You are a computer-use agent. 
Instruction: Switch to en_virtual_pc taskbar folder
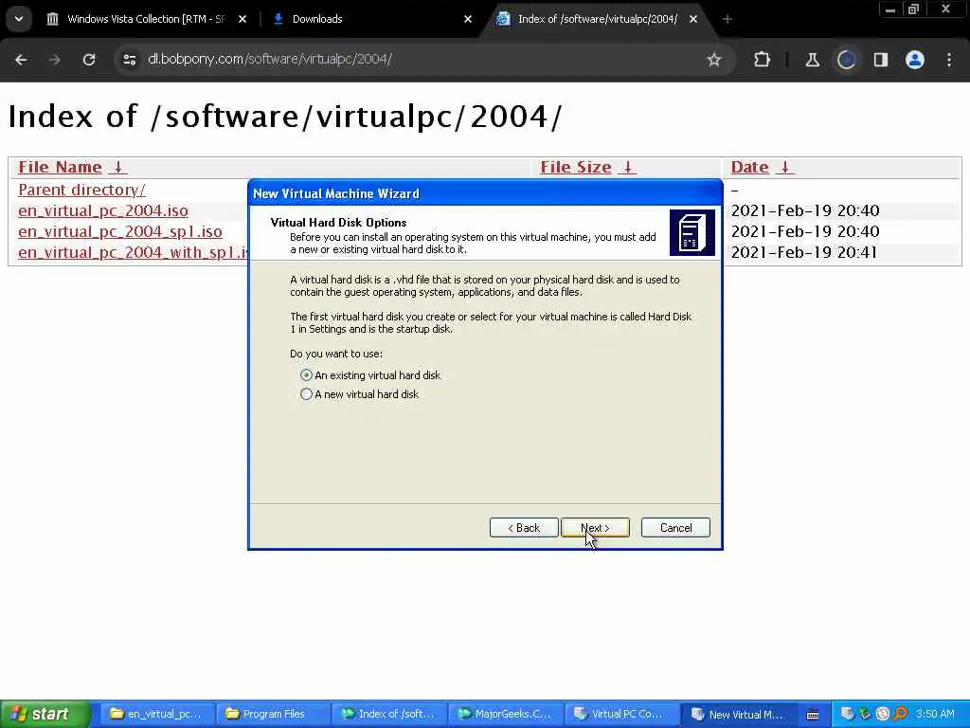[x=156, y=714]
